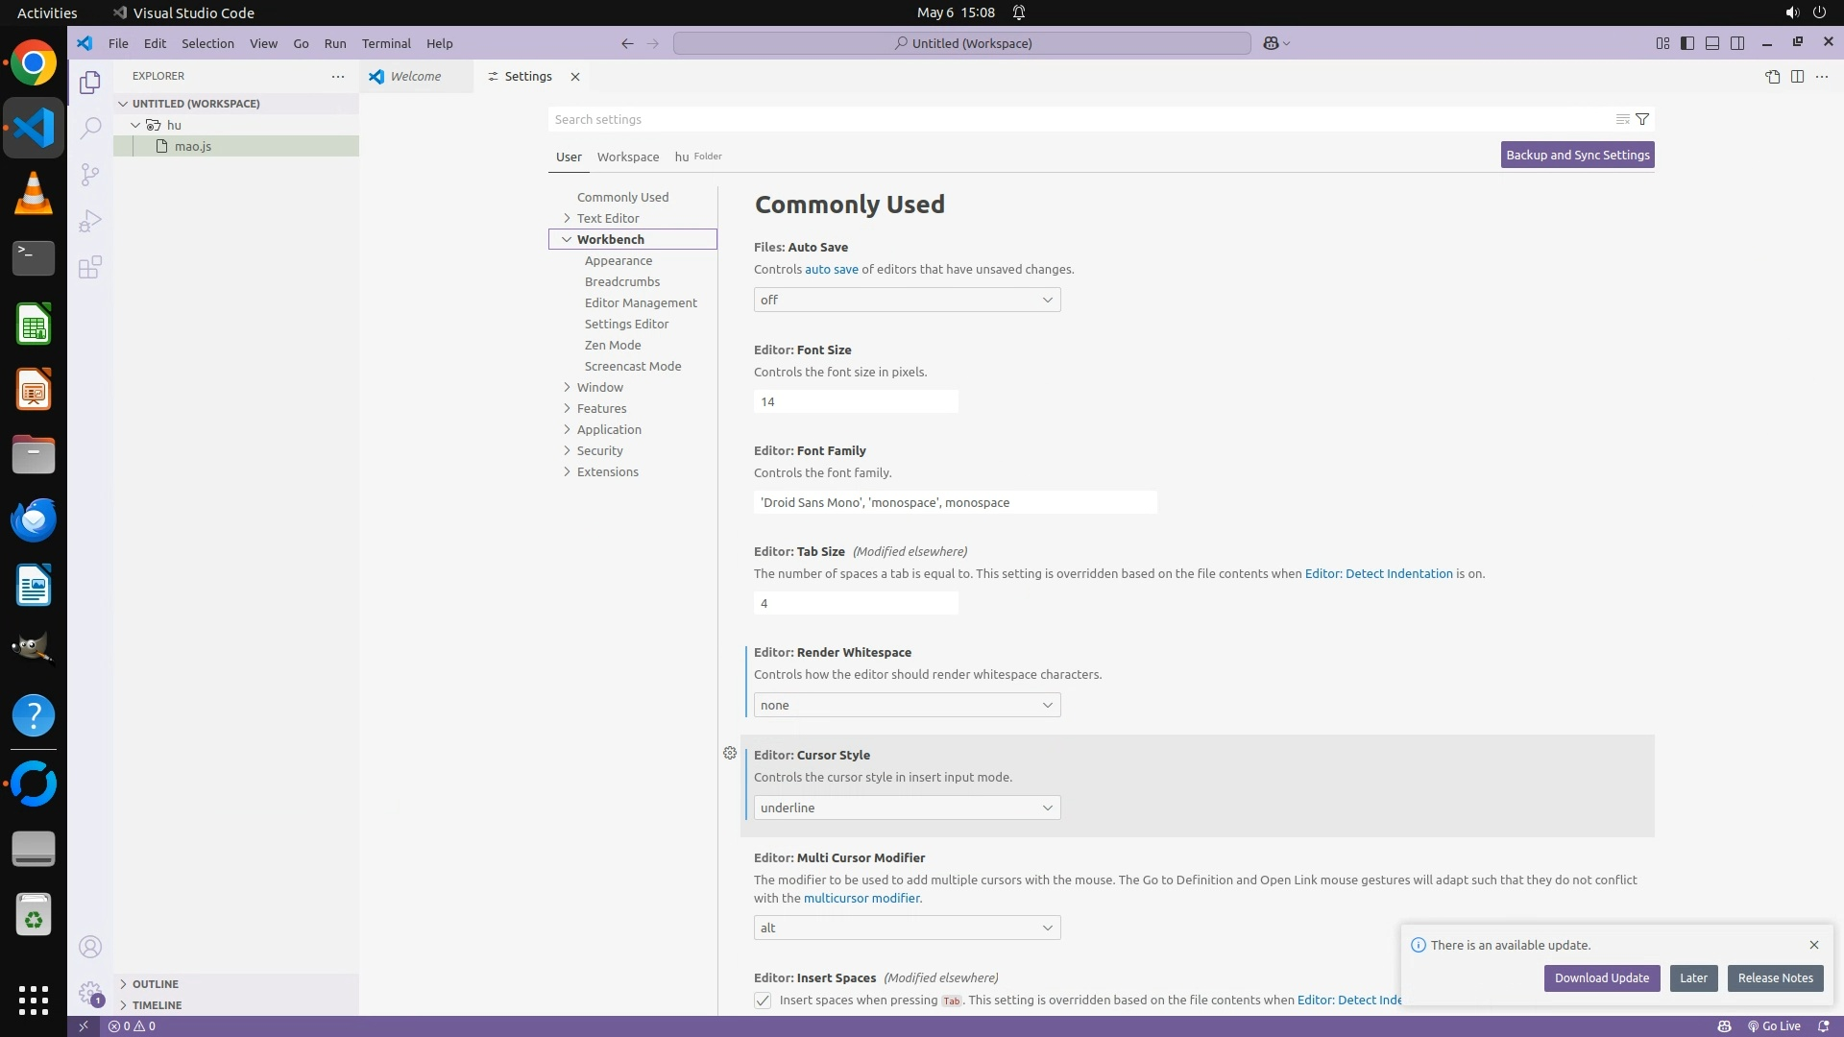Screen dimensions: 1844x1037
Task: Toggle Panel visibility layout button
Action: (x=1712, y=43)
